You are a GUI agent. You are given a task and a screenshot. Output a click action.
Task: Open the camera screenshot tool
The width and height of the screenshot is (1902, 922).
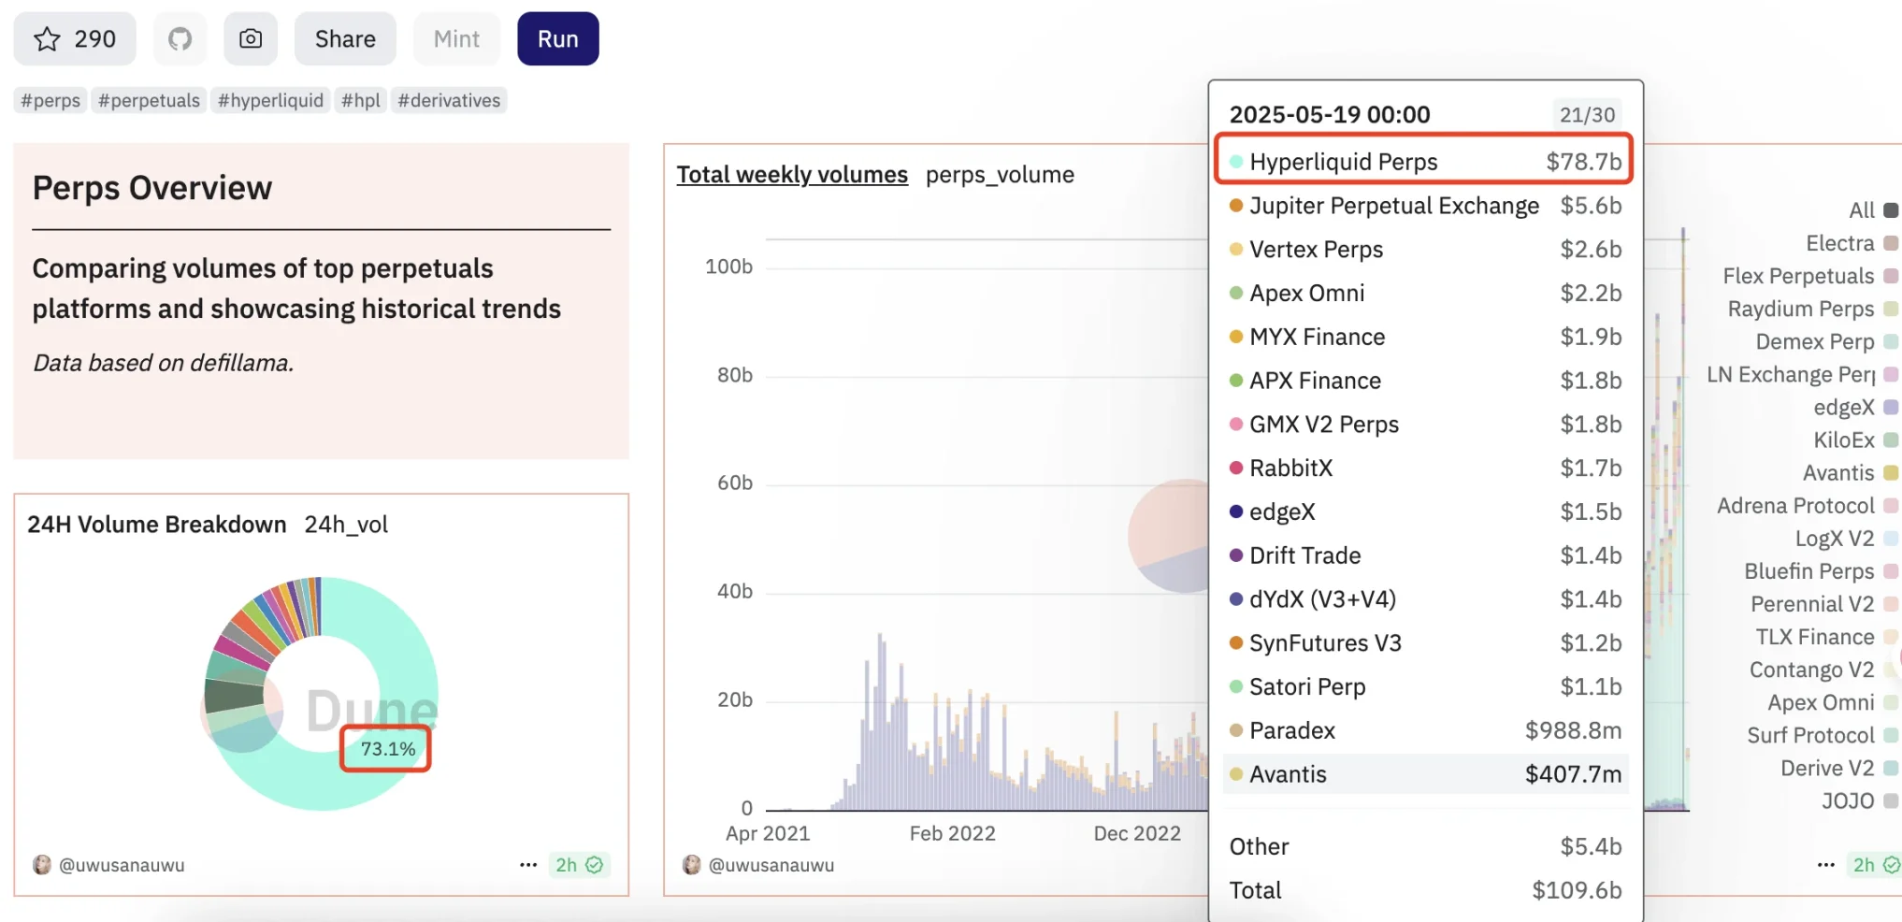(250, 38)
